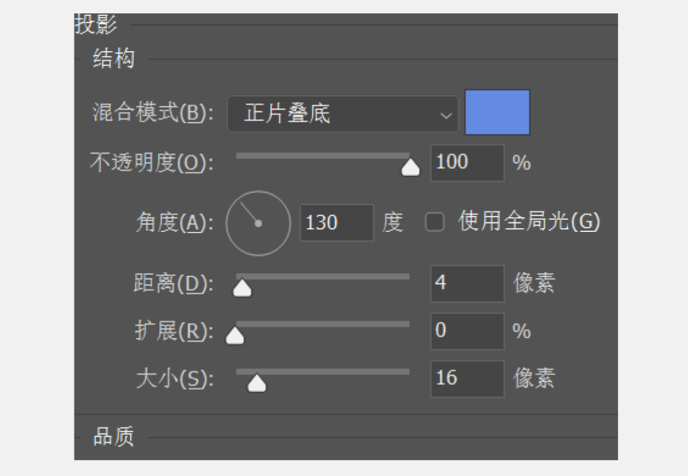This screenshot has height=476, width=688.
Task: Click the 大小(S) label
Action: (175, 379)
